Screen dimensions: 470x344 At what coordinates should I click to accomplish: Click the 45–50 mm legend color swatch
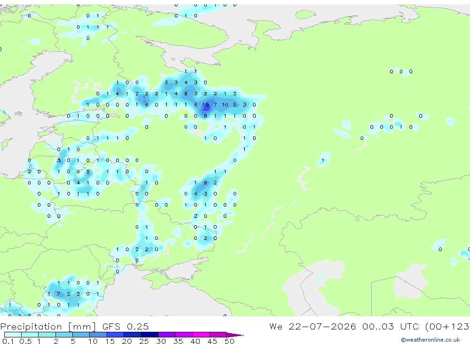click(x=218, y=335)
